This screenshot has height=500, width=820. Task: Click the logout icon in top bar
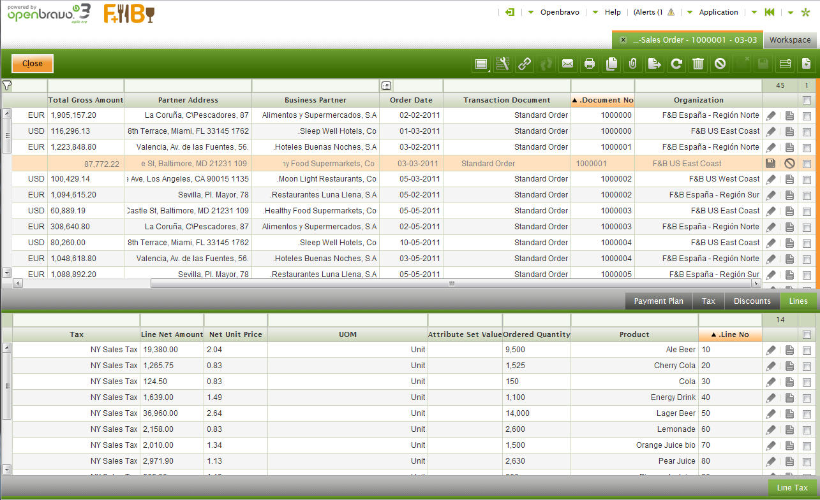click(509, 12)
